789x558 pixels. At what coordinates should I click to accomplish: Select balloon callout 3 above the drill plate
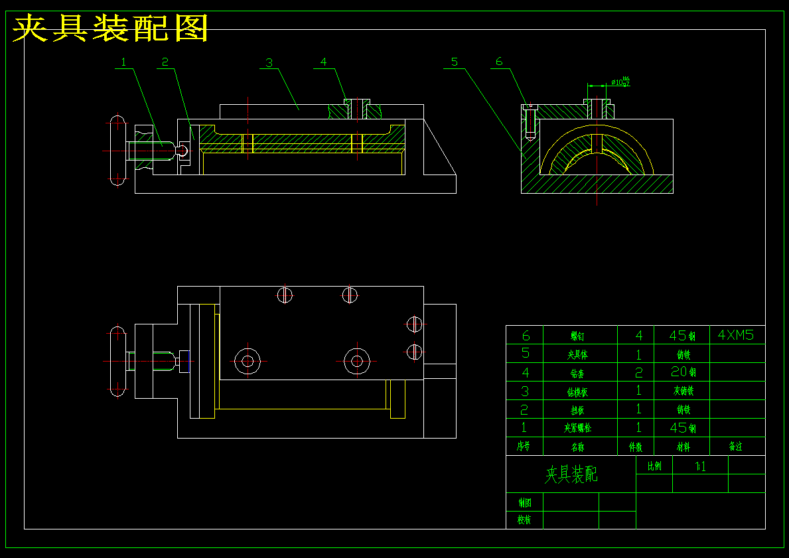point(268,62)
